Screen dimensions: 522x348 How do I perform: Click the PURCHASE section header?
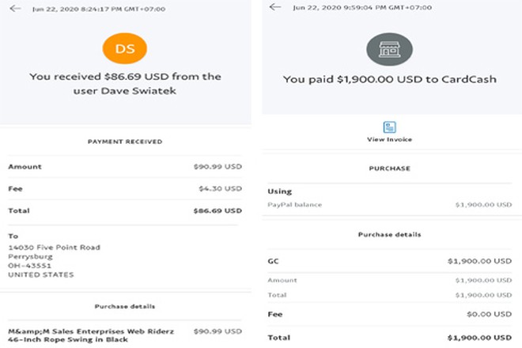click(389, 168)
